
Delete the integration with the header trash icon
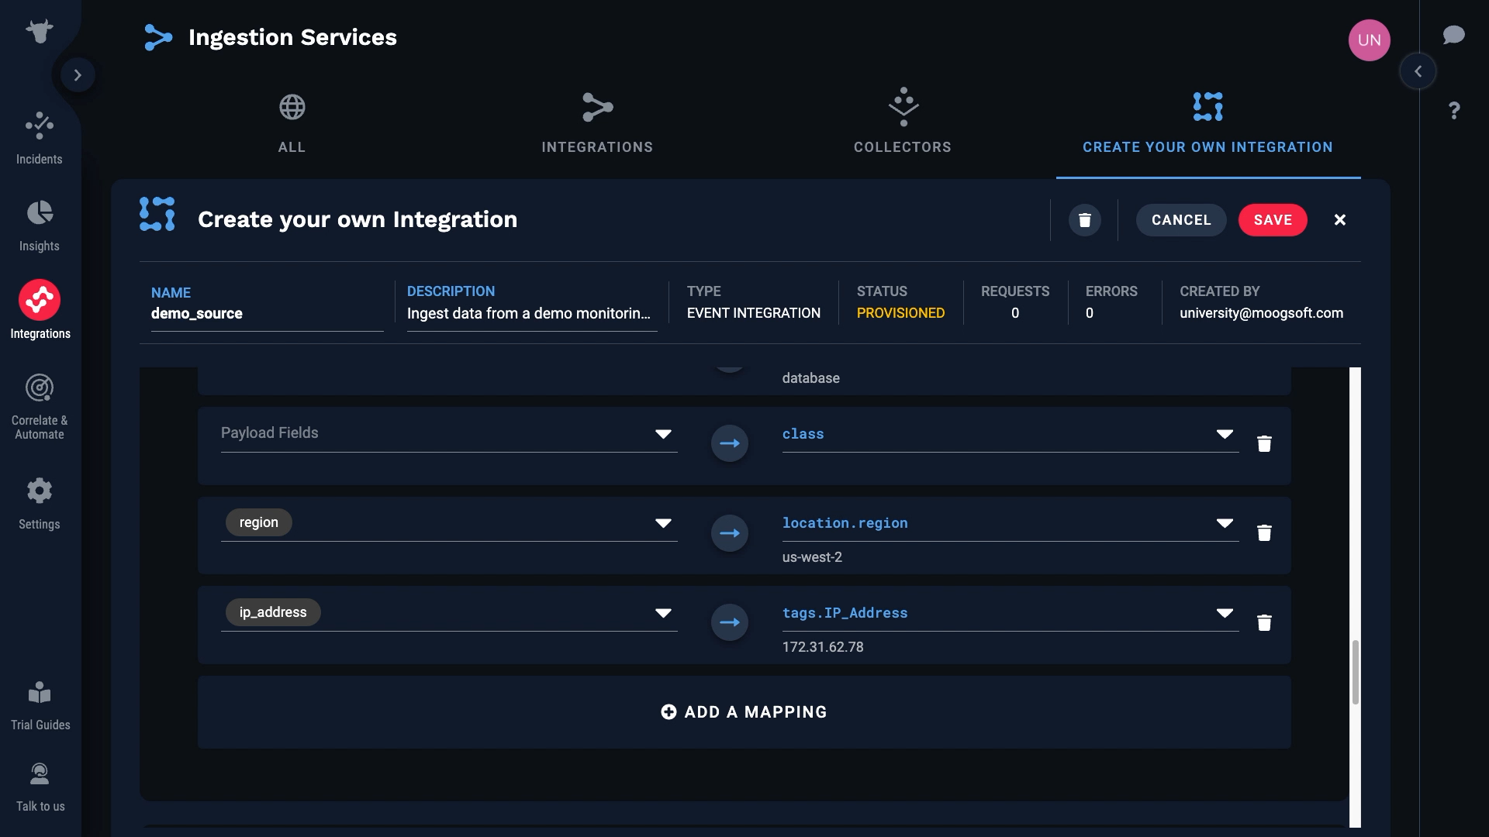click(x=1084, y=220)
